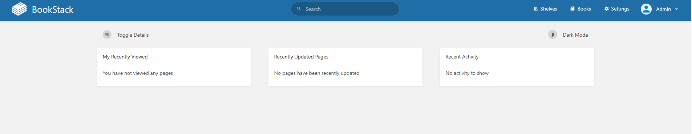Open the My Recently Viewed heading
The width and height of the screenshot is (692, 134).
pos(125,57)
